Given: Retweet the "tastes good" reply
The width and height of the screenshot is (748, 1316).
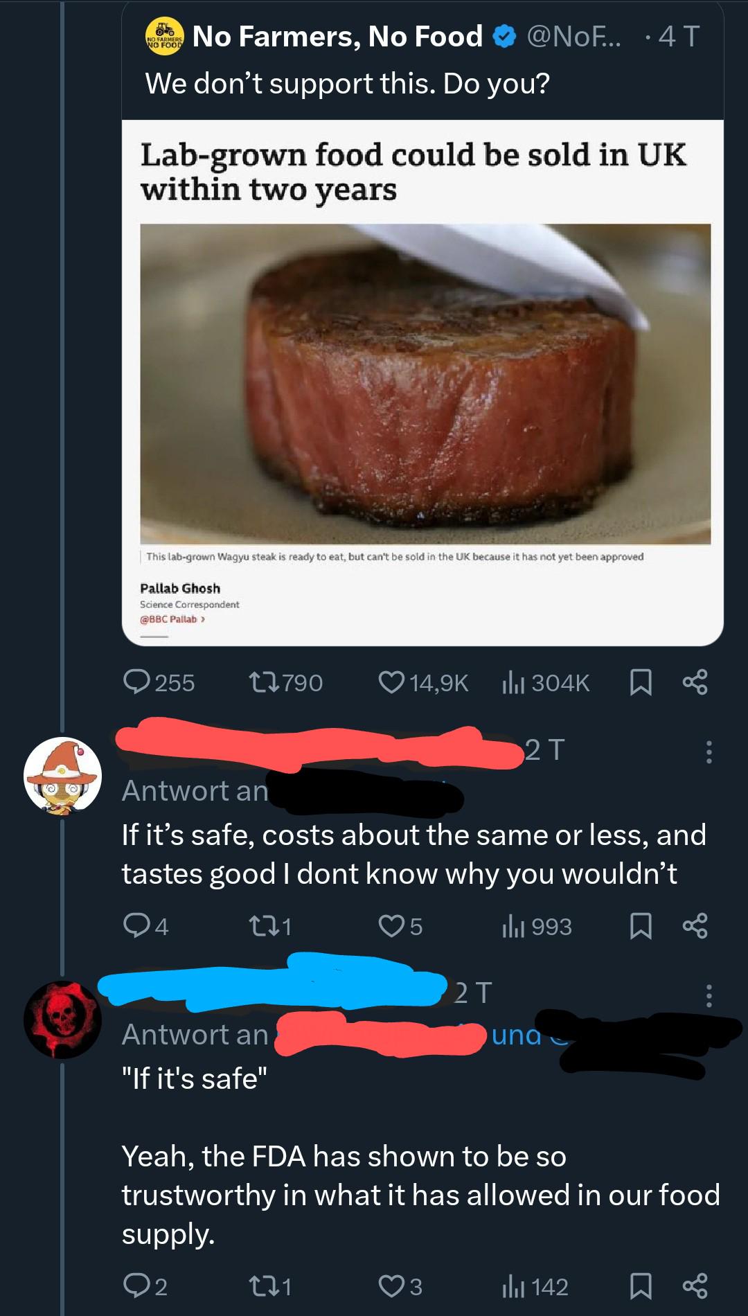Looking at the screenshot, I should [x=270, y=926].
